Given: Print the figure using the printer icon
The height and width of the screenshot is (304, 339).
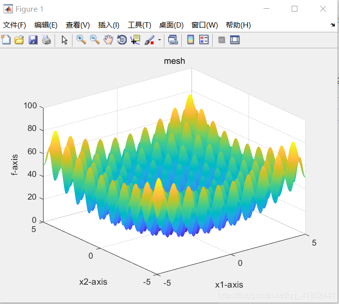Looking at the screenshot, I should click(46, 40).
